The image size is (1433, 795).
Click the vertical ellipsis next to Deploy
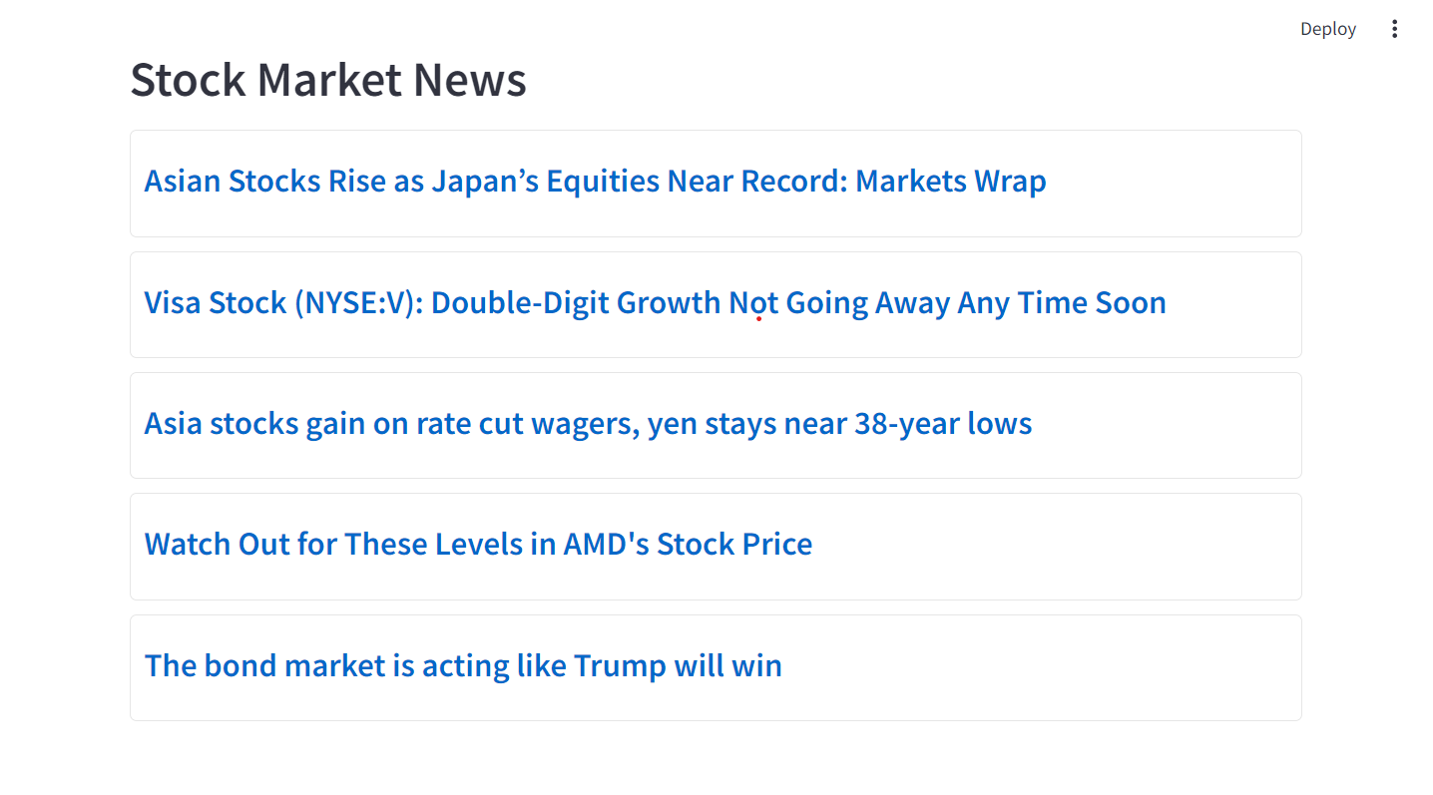pyautogui.click(x=1394, y=29)
